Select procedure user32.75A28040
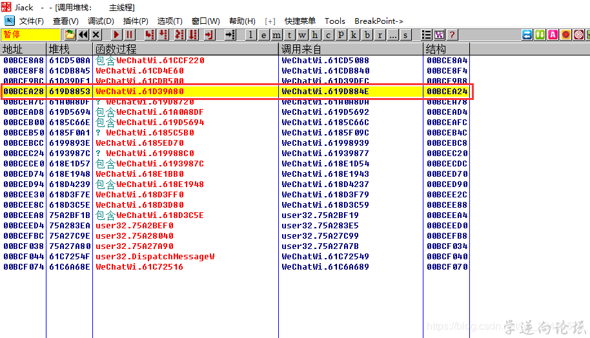Viewport: 590px width, 338px height. tap(134, 236)
